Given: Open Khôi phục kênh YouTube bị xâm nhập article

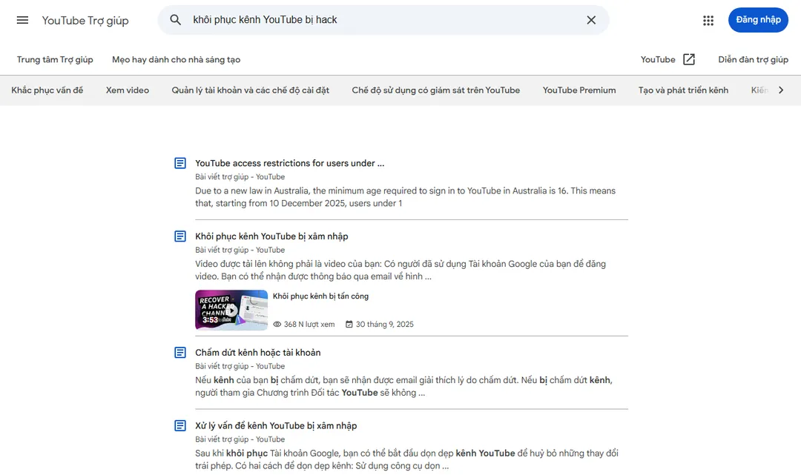Looking at the screenshot, I should 271,236.
